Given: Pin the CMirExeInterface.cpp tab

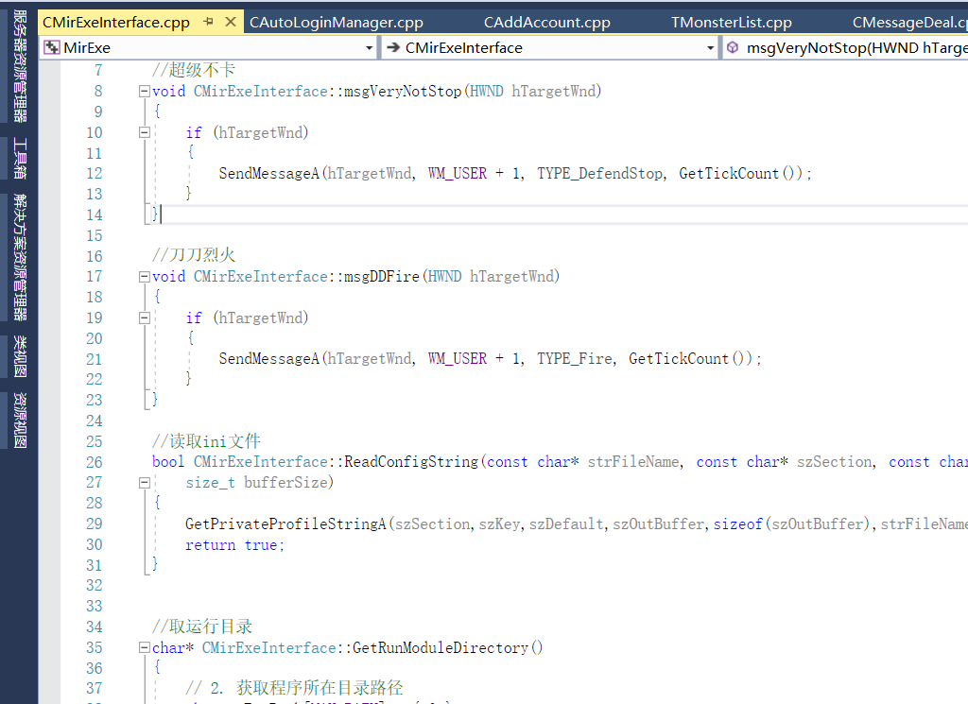Looking at the screenshot, I should tap(208, 22).
